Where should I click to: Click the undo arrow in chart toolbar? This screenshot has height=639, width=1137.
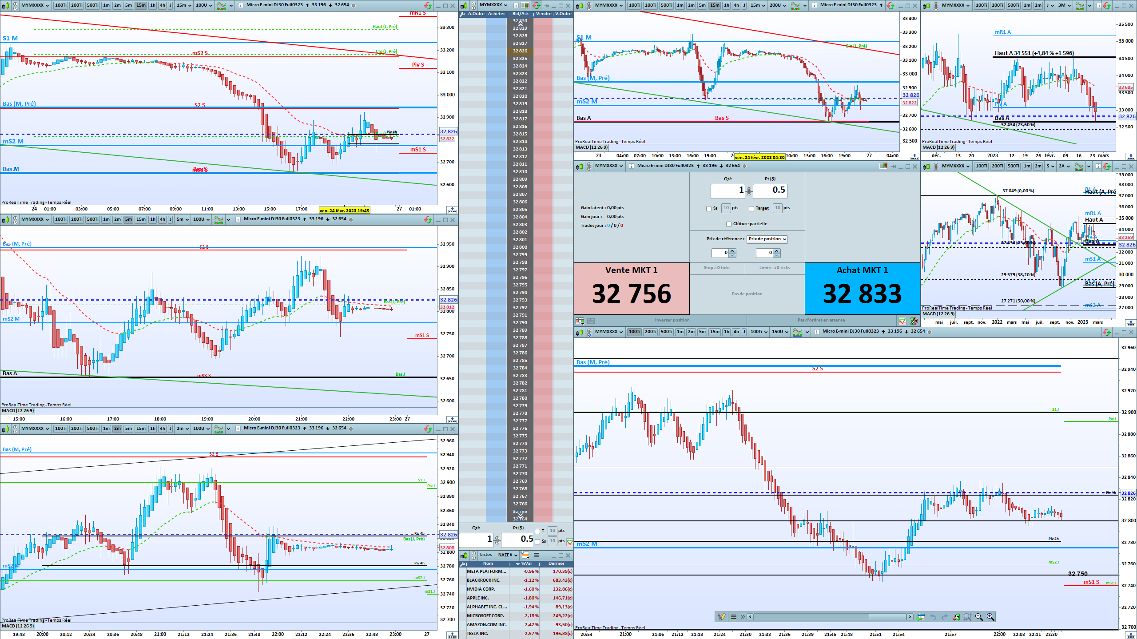933,617
